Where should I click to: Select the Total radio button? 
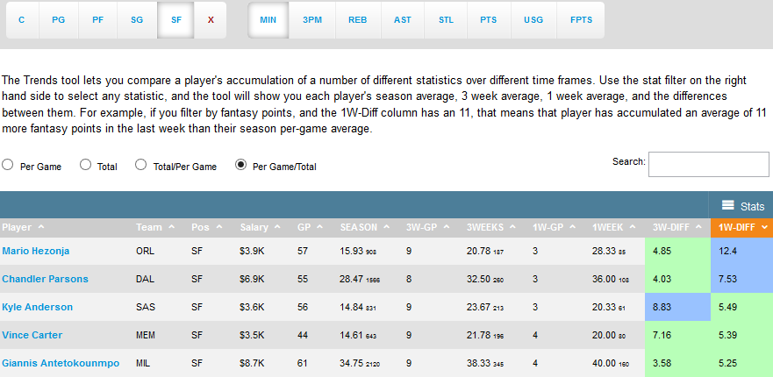click(x=85, y=165)
